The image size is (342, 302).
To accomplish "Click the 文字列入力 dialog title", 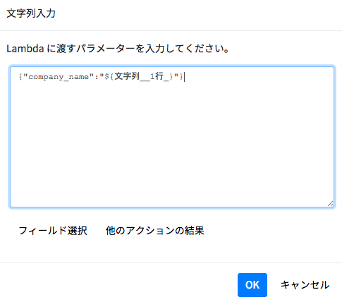I will [31, 13].
